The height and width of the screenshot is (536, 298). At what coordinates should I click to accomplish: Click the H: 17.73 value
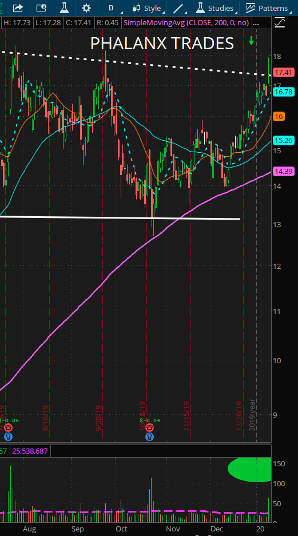(x=17, y=23)
